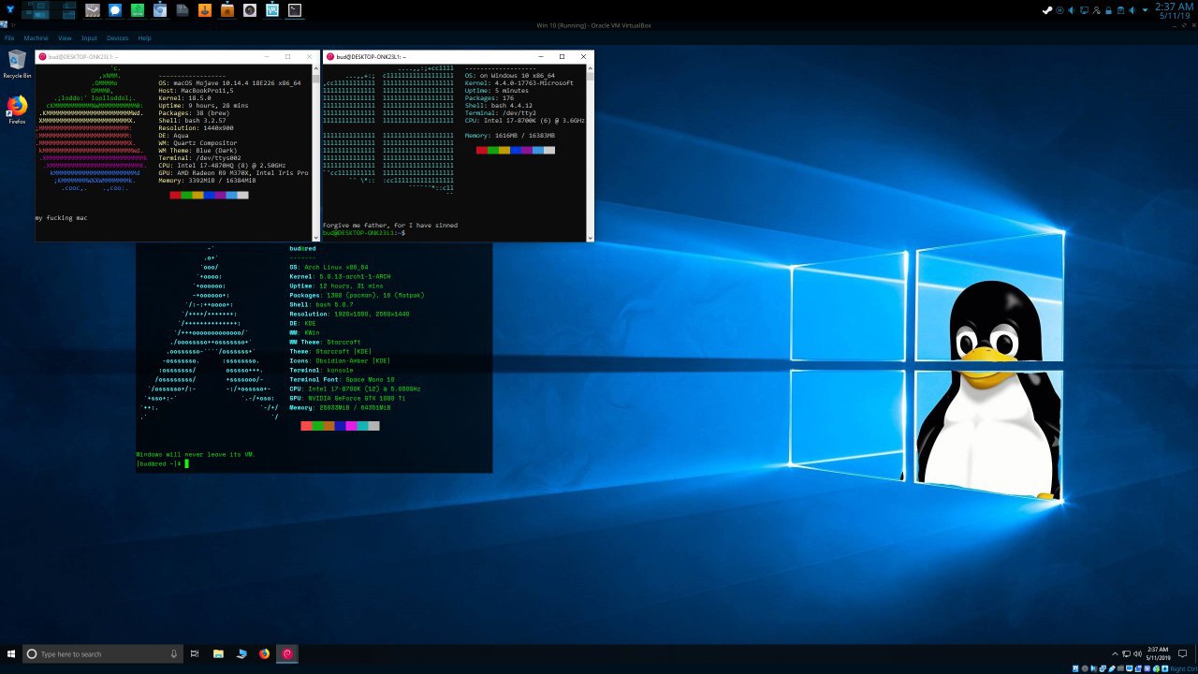Click the 'OS: Arch Linux x86_64' line

click(x=329, y=267)
